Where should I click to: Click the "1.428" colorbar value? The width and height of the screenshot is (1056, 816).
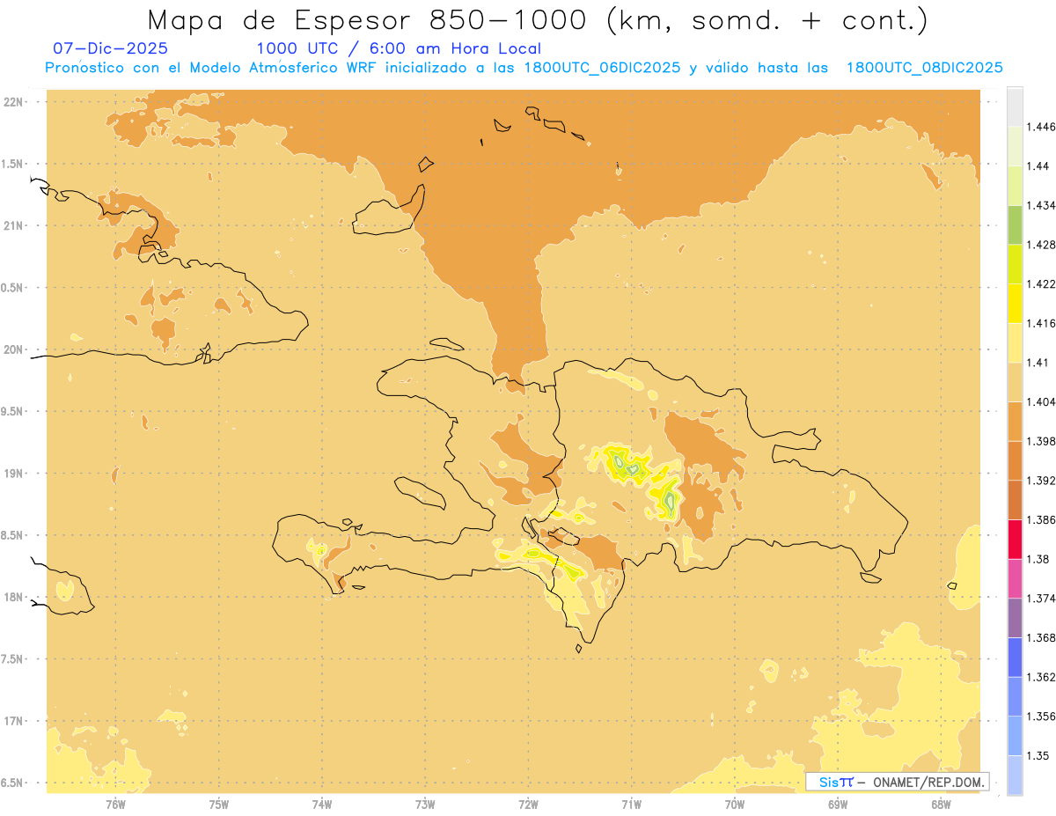point(1041,245)
